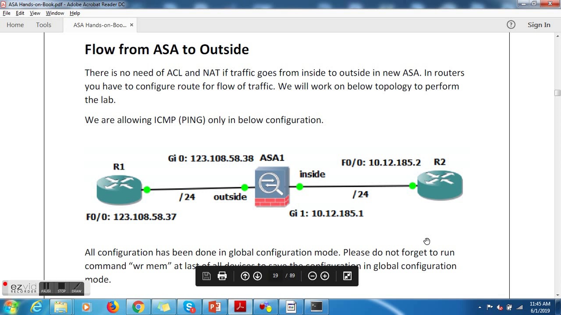The image size is (561, 315).
Task: Click the save icon in floating toolbar
Action: [x=206, y=276]
